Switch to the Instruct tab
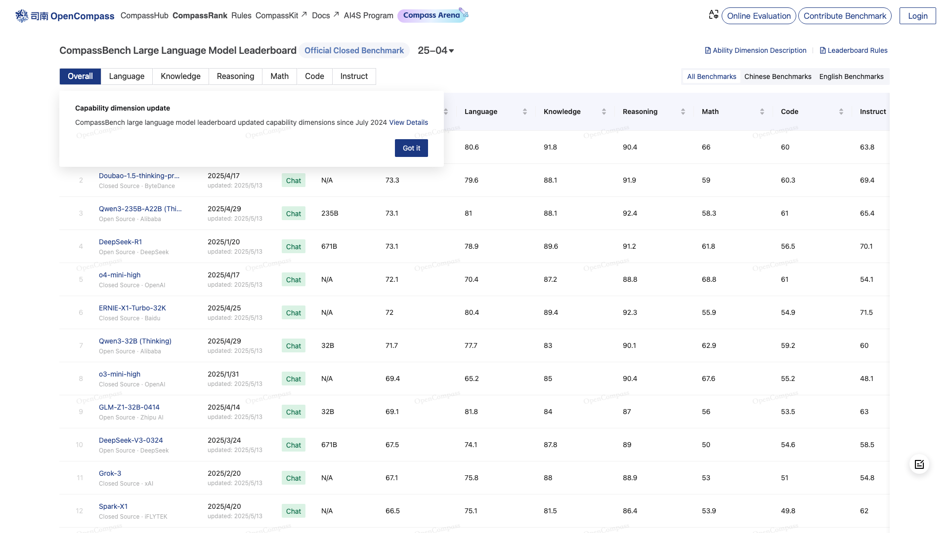Screen dimensions: 949x533 354,76
